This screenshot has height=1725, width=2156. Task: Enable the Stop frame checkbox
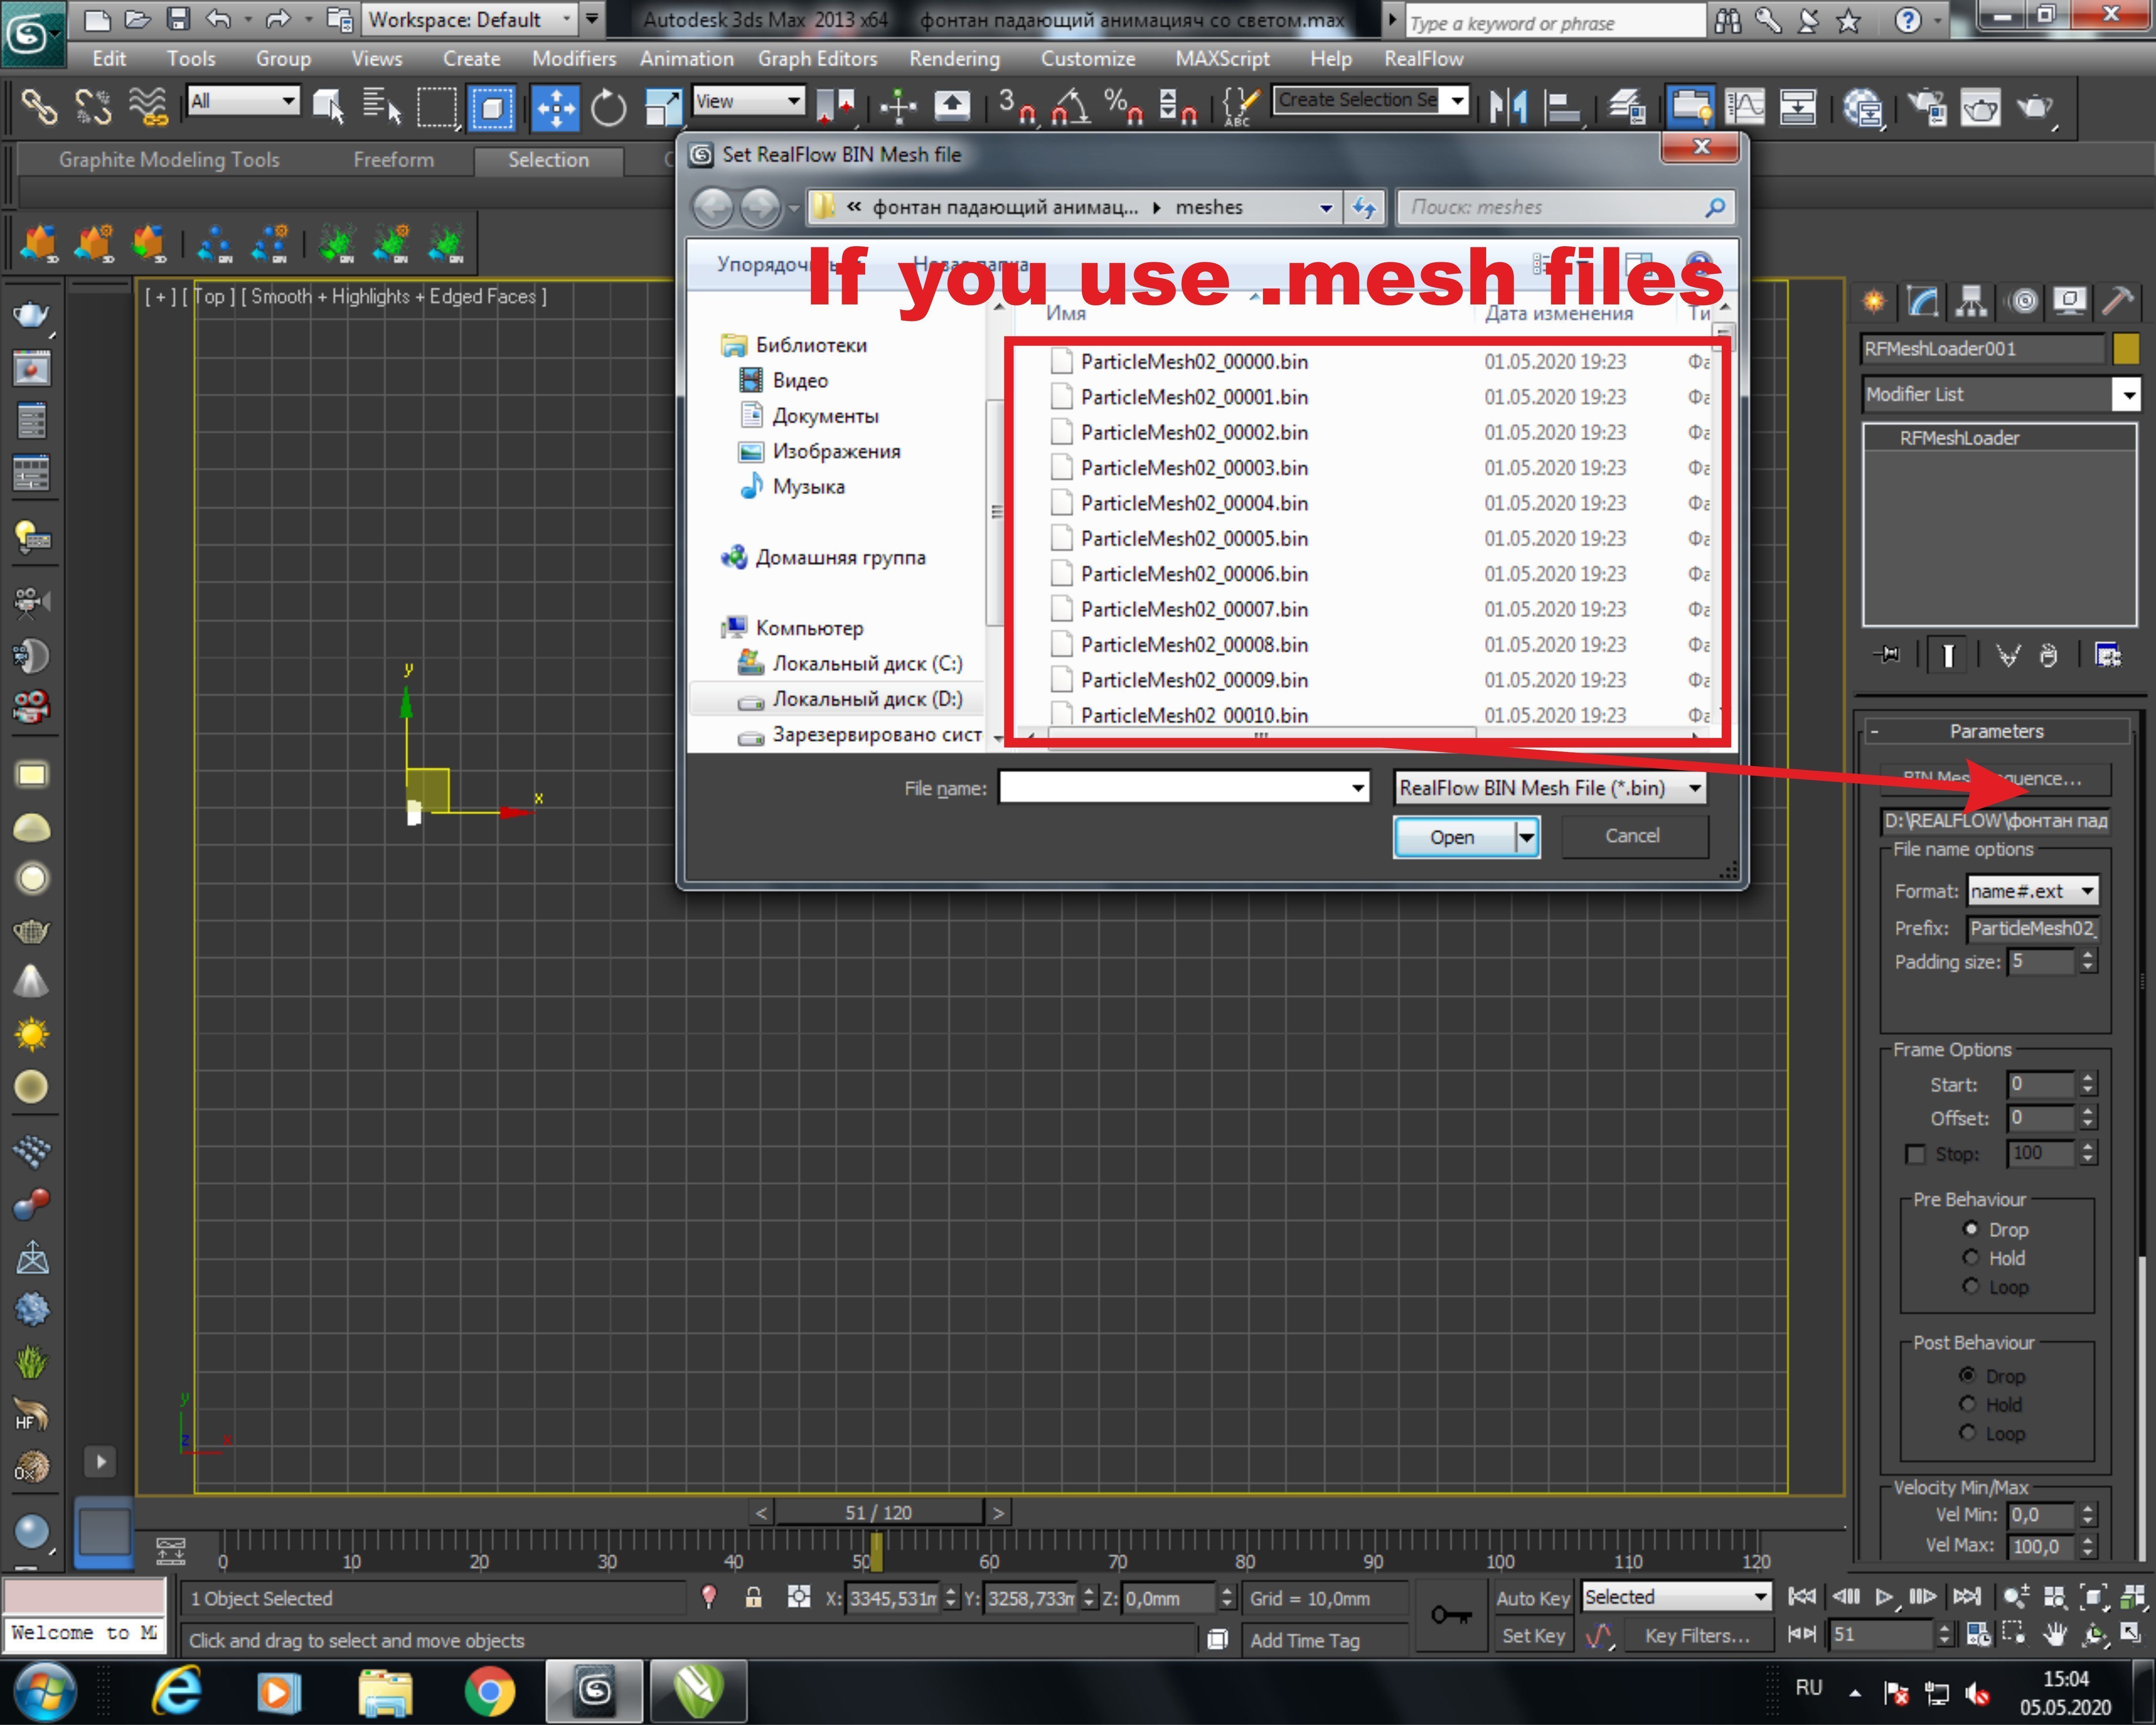(1915, 1154)
